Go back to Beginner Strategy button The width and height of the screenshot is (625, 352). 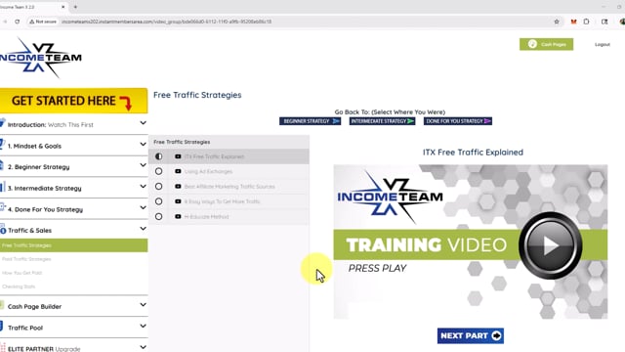tap(311, 121)
